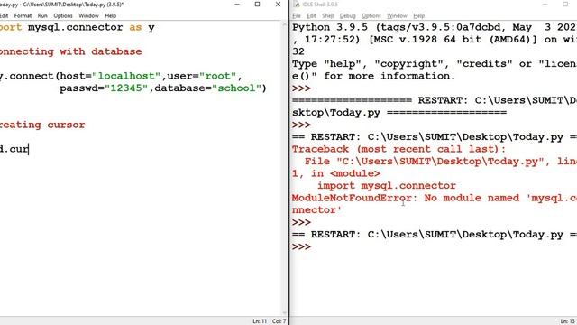
Task: Open the File menu in IDLE Shell
Action: [x=297, y=16]
